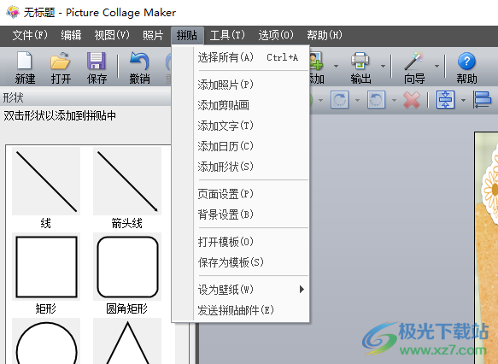Open the 照片 menu

(153, 35)
